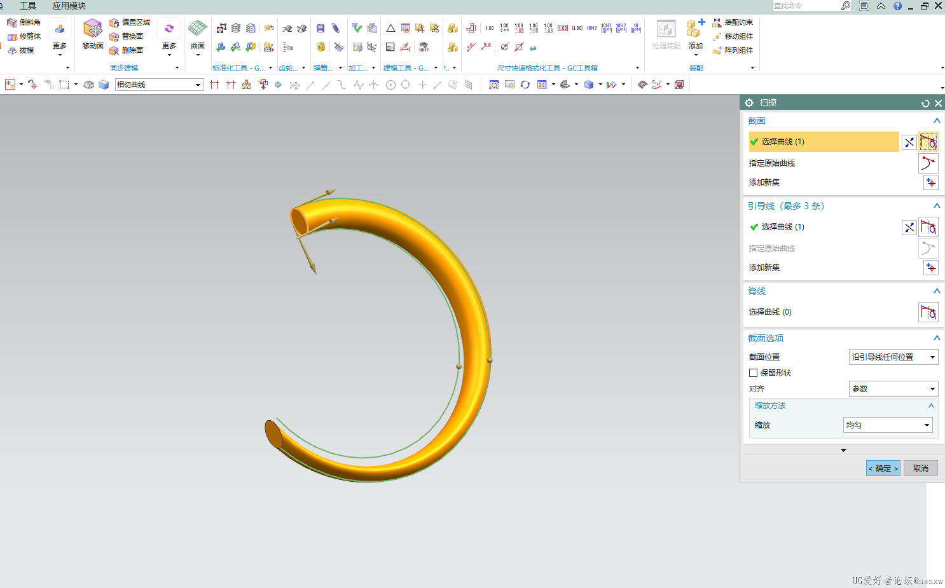The width and height of the screenshot is (945, 588).
Task: Open the 标准化工具 group dropdown arrow
Action: pos(271,68)
